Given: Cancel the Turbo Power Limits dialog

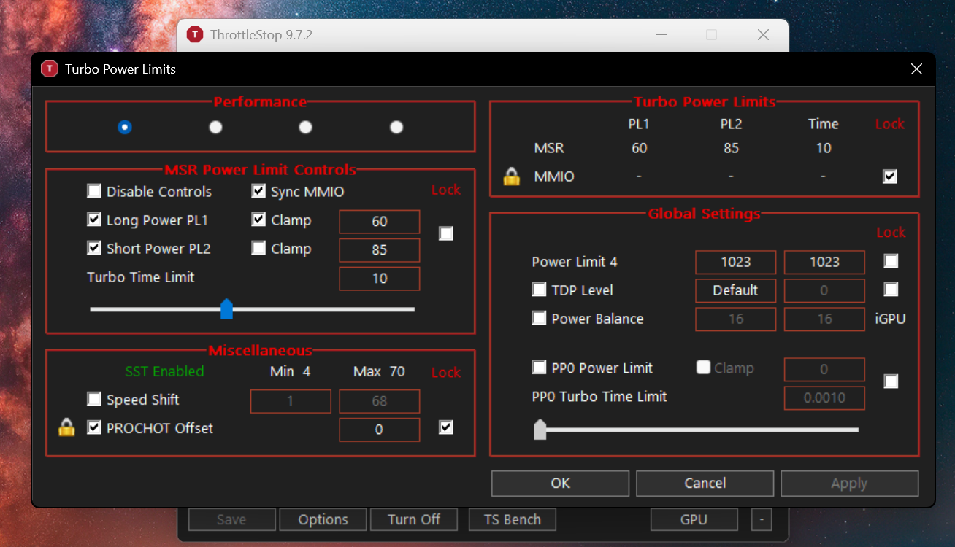Looking at the screenshot, I should point(705,483).
